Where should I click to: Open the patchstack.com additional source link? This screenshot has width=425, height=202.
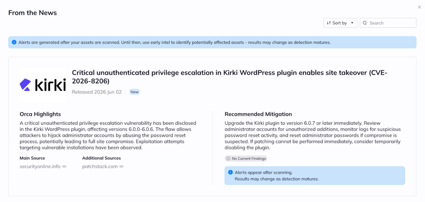[100, 166]
